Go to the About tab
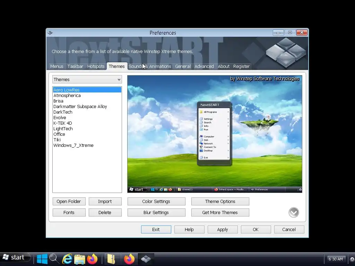Screen dimensions: 355x266 pos(224,66)
